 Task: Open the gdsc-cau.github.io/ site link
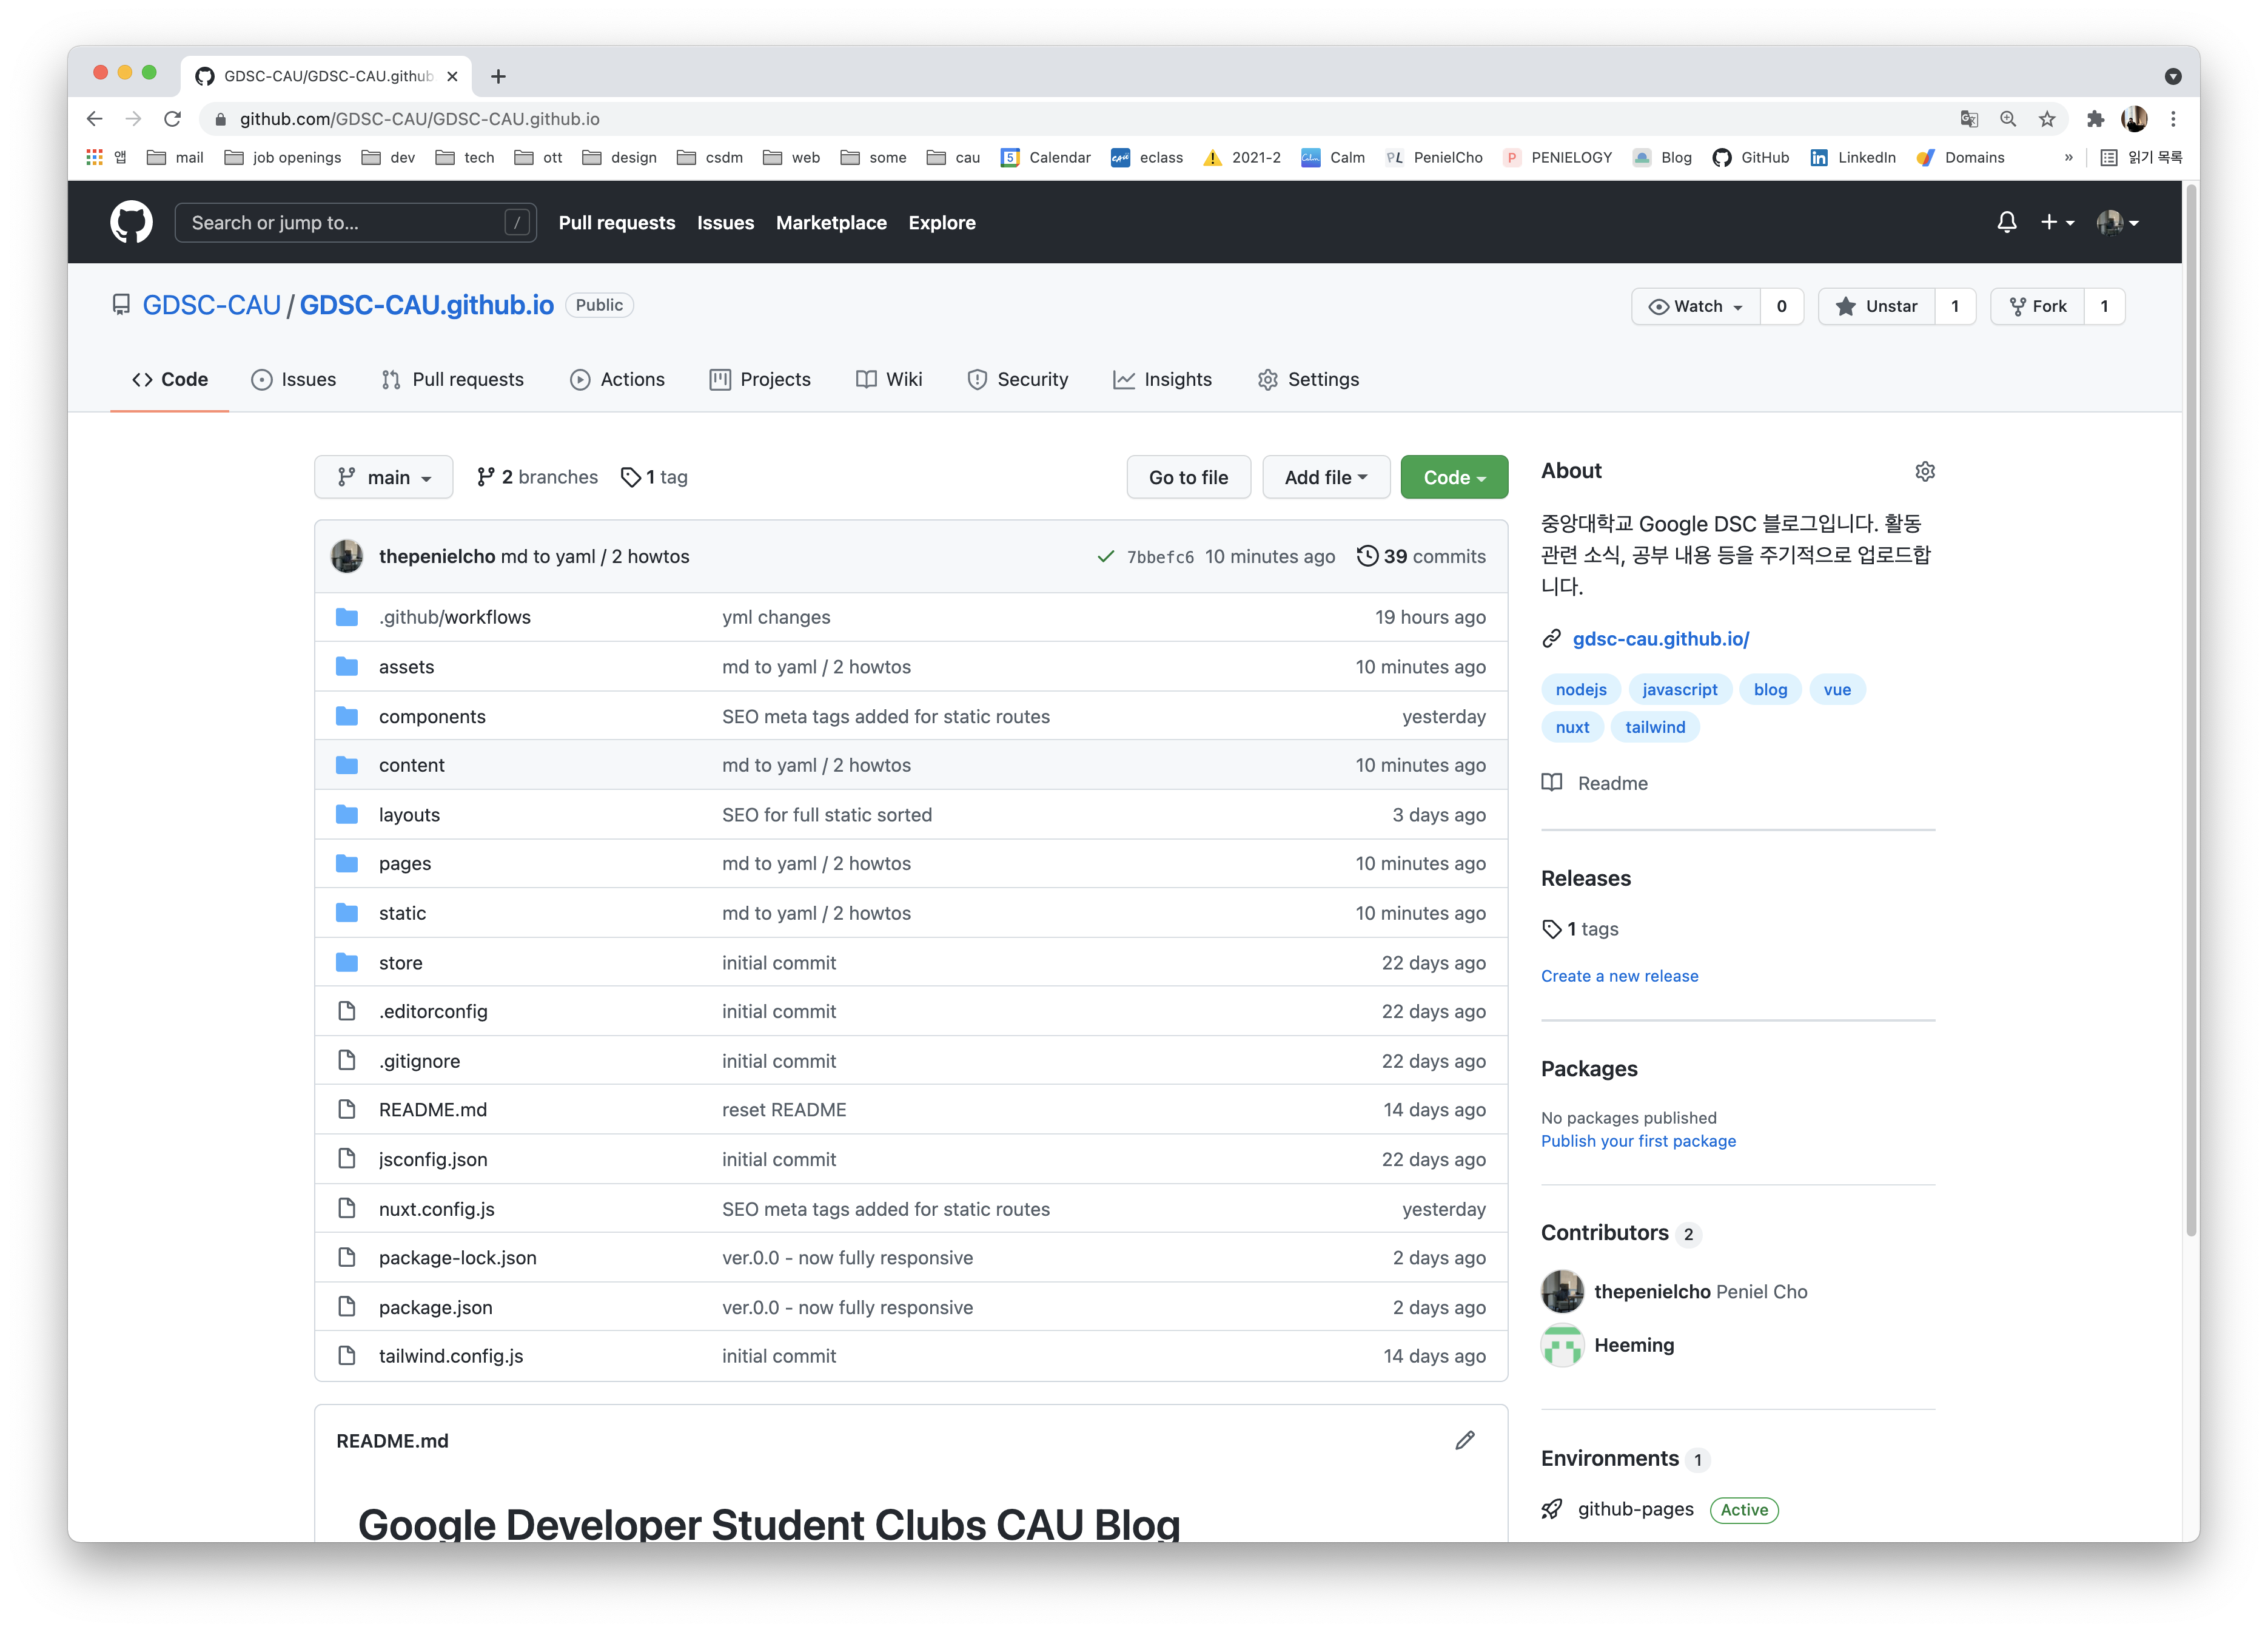point(1660,638)
